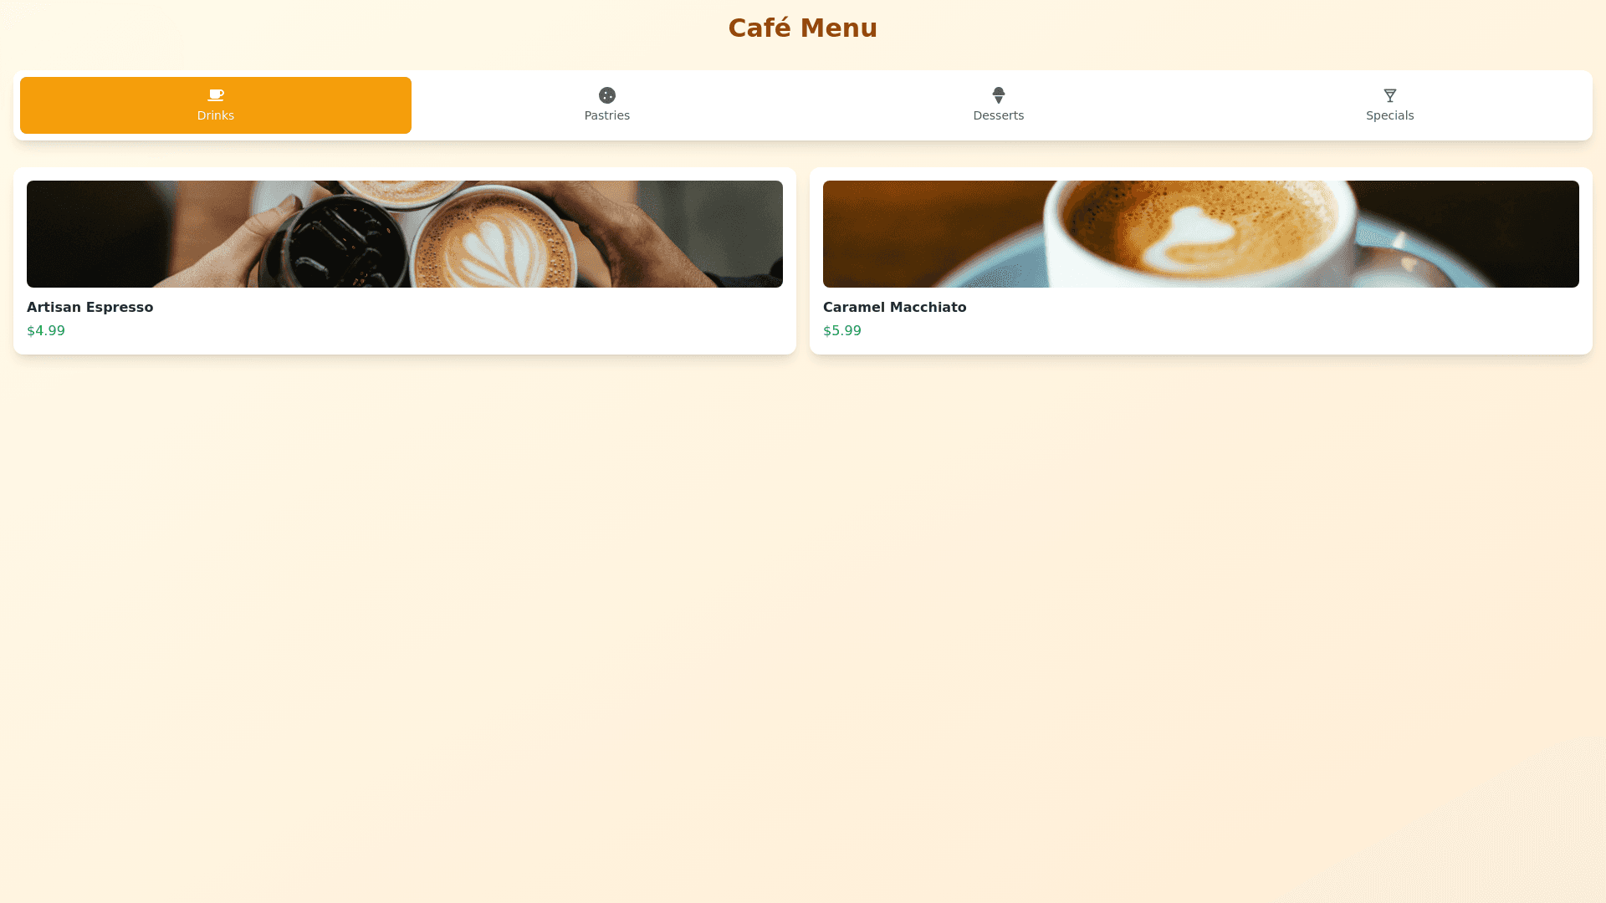
Task: Select the Artisan Espresso item name
Action: click(90, 307)
